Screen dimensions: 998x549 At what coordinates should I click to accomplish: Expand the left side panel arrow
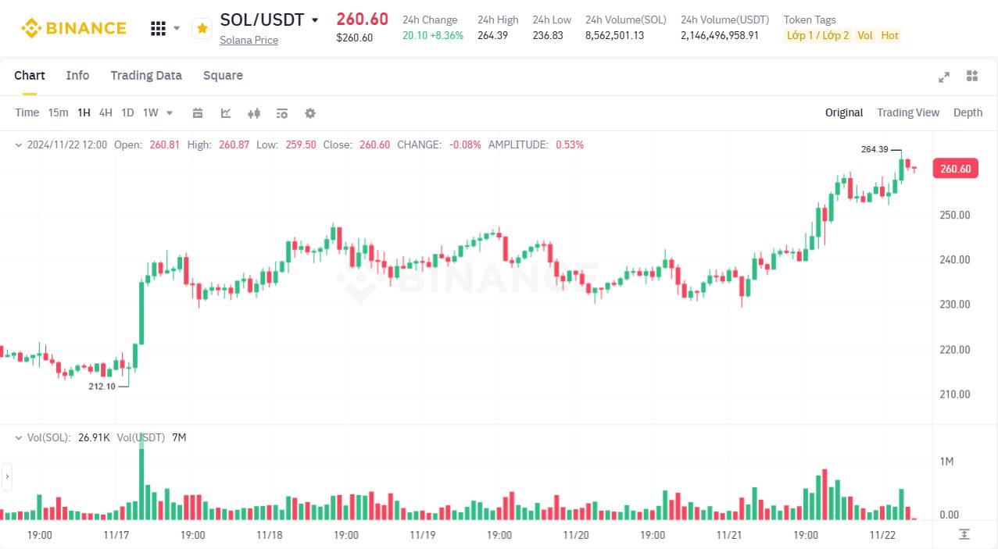click(7, 476)
